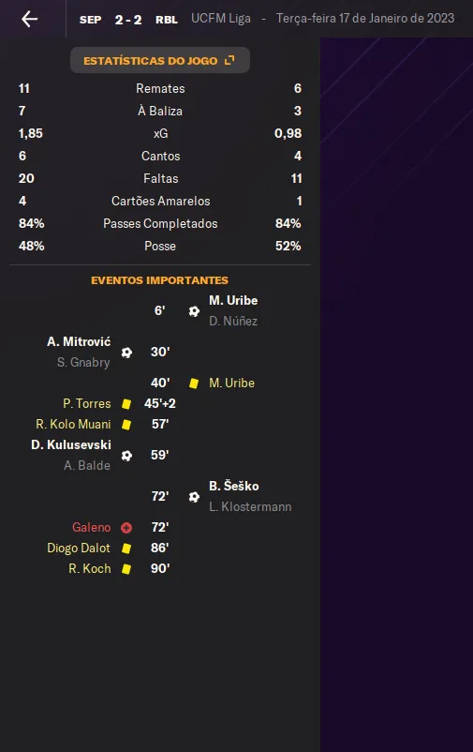Click yellow card icon at 40 minutes
473x752 pixels.
(194, 384)
